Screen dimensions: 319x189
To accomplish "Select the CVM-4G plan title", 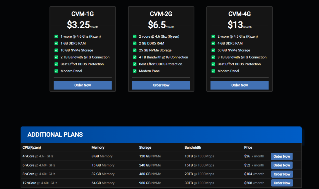I will click(x=239, y=14).
